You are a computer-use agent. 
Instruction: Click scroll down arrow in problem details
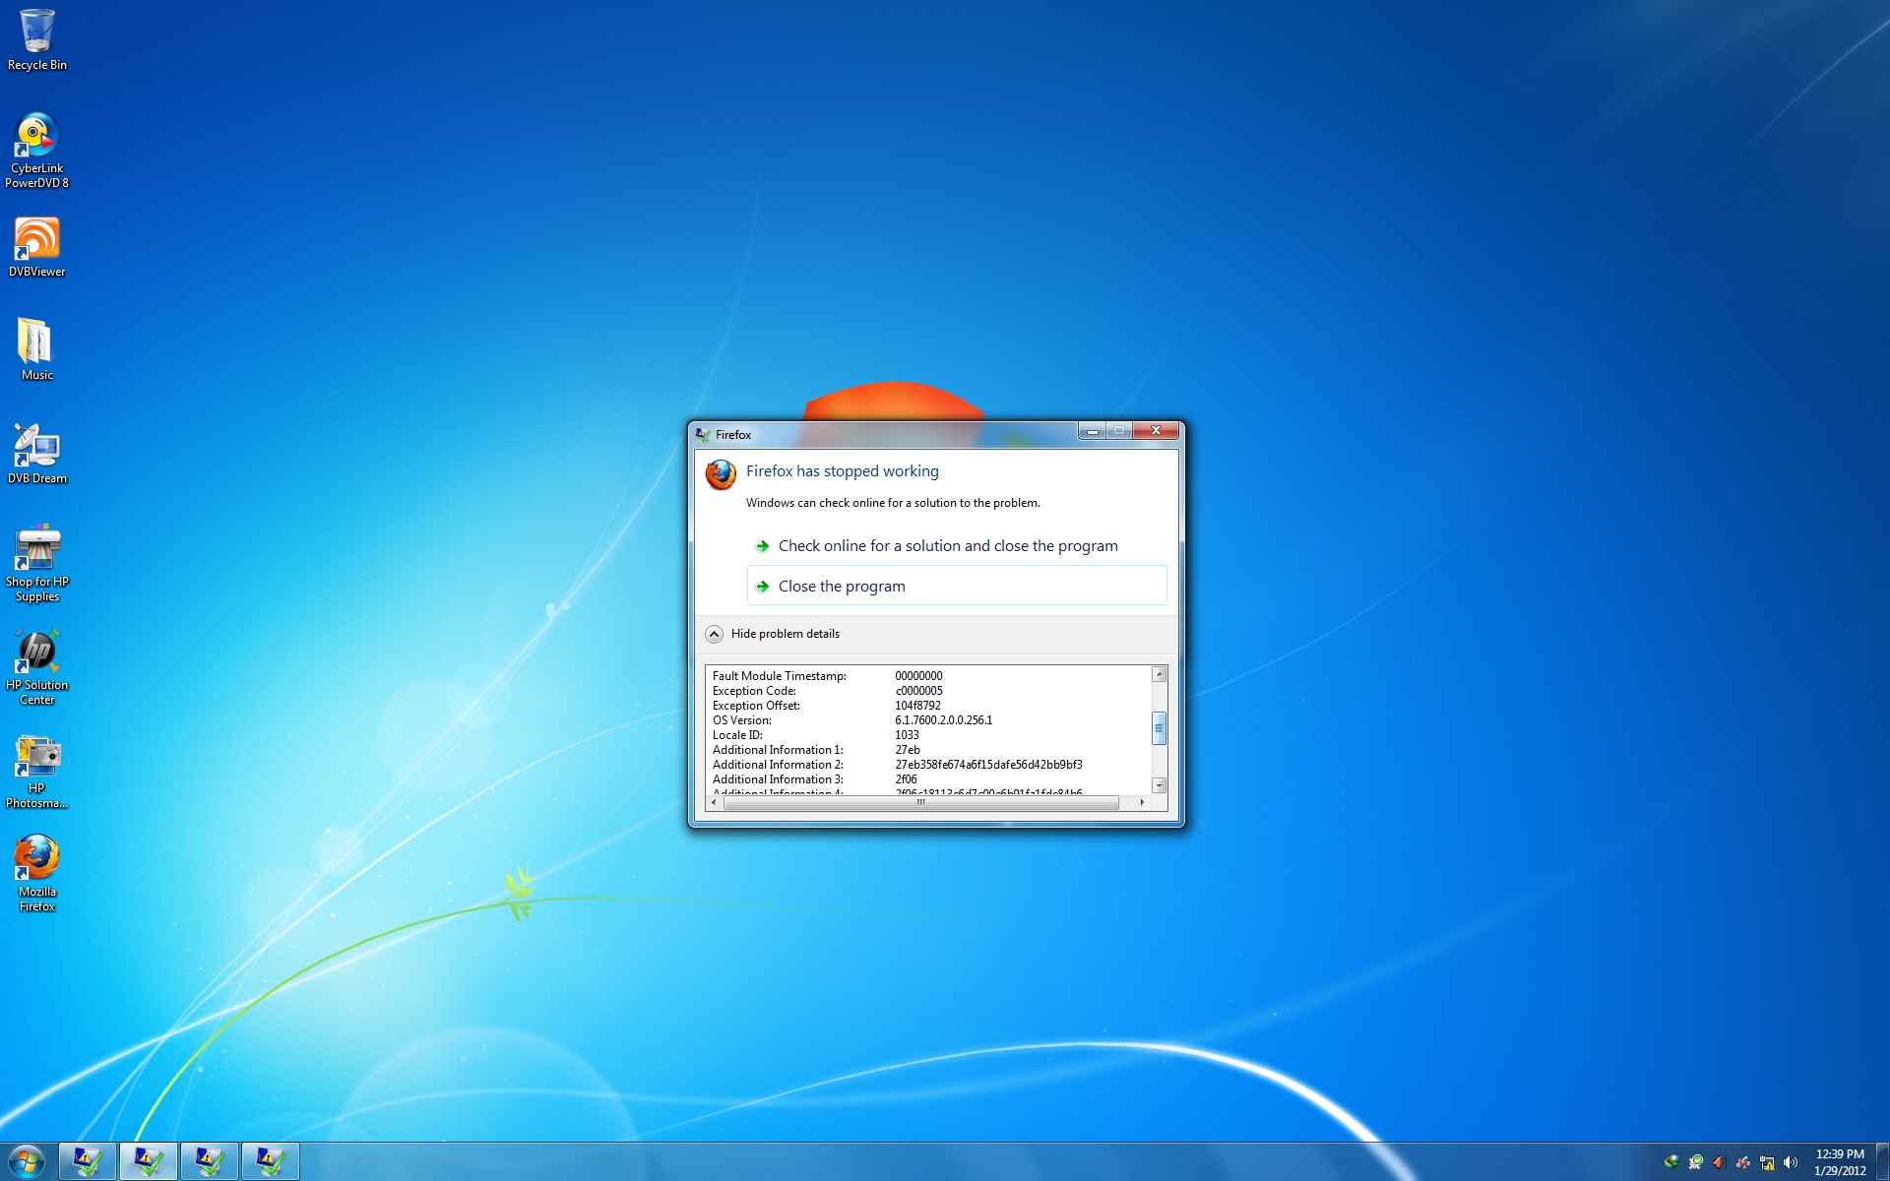click(x=1160, y=785)
